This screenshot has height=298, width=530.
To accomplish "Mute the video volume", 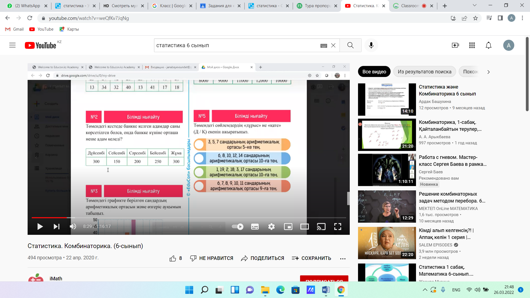I will coord(73,227).
